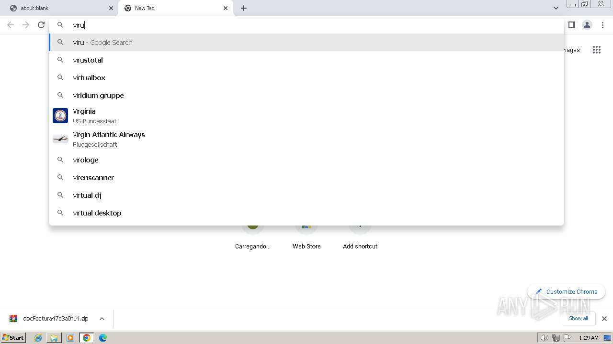This screenshot has width=613, height=344.
Task: Click the search icon beside virustotal
Action: pyautogui.click(x=60, y=60)
